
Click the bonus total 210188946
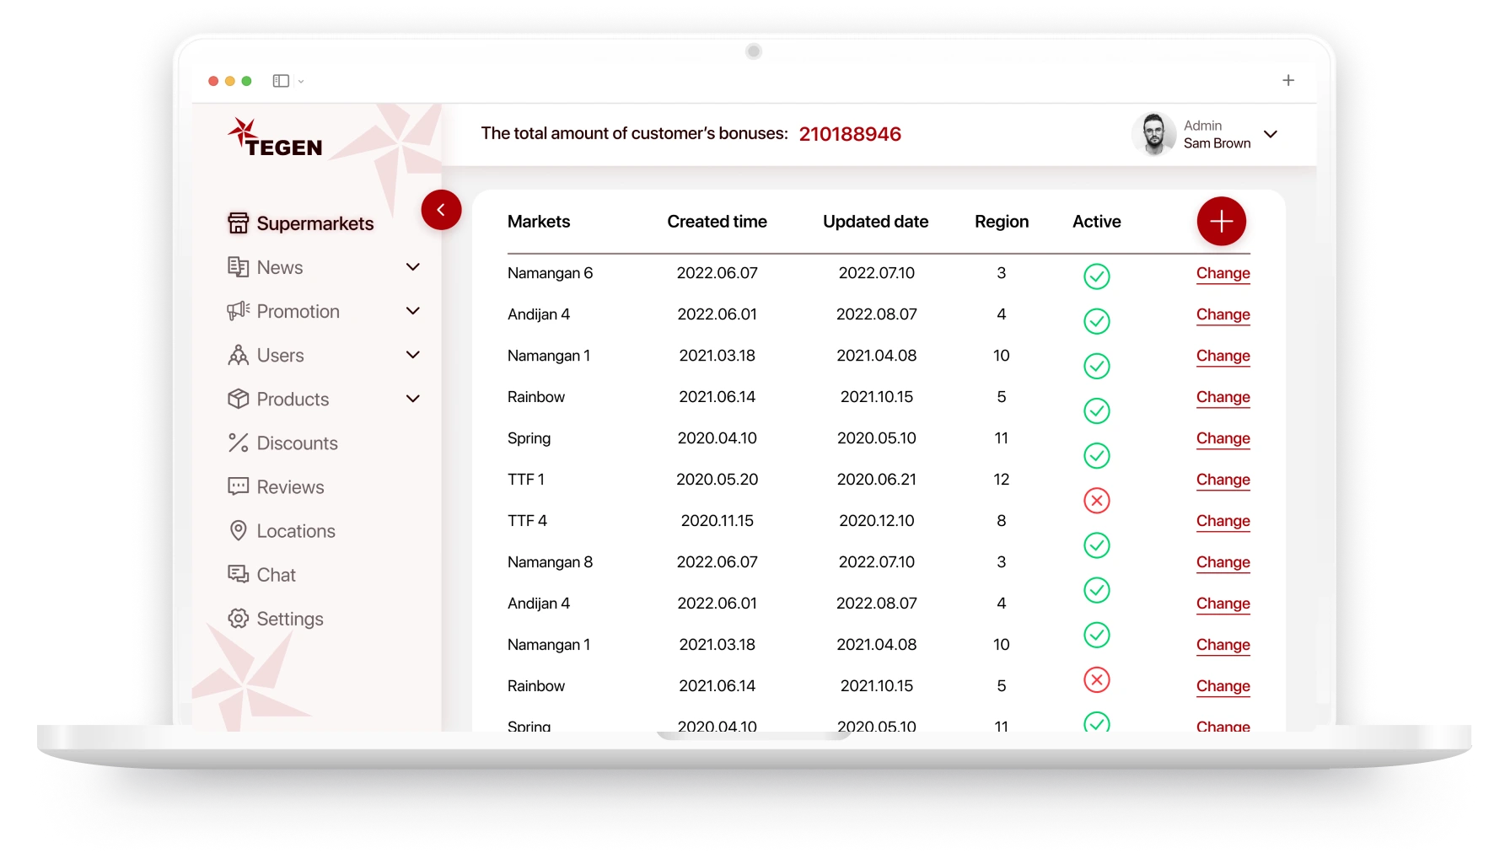[x=850, y=134]
